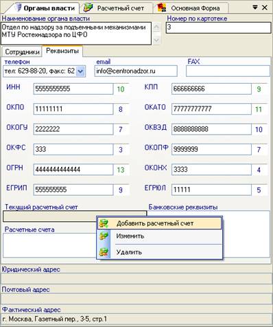Click the Изменить menu item icon

pyautogui.click(x=104, y=236)
